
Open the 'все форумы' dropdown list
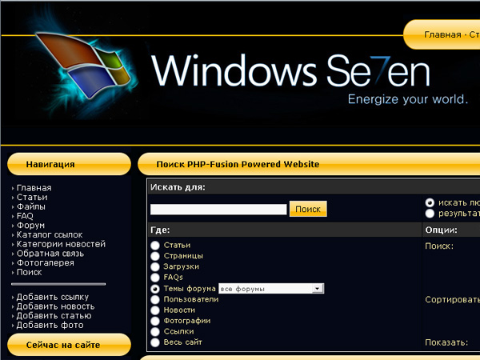click(271, 289)
